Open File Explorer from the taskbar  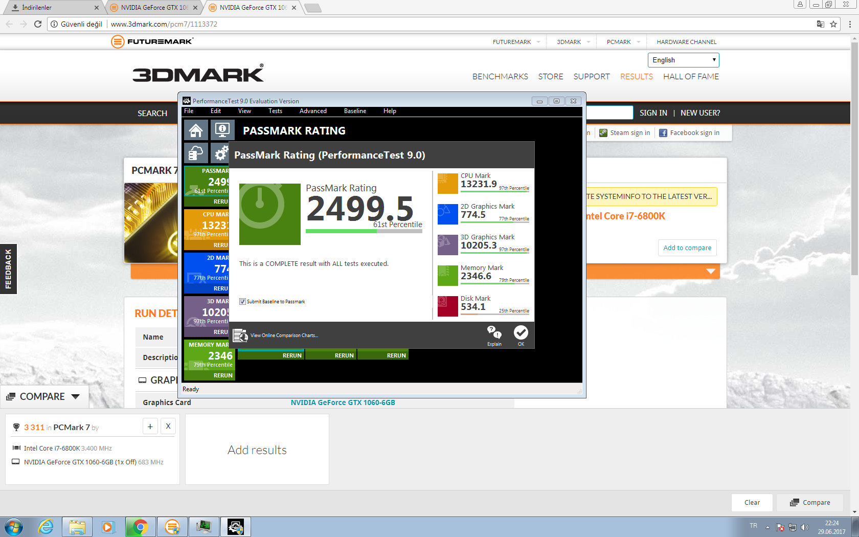tap(77, 527)
